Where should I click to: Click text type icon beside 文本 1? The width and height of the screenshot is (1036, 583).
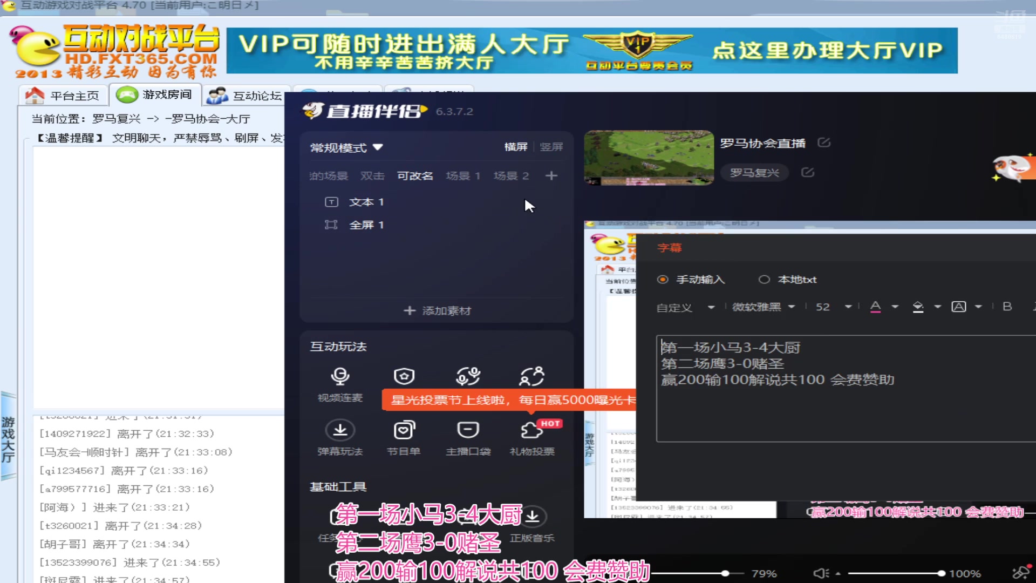pos(331,202)
